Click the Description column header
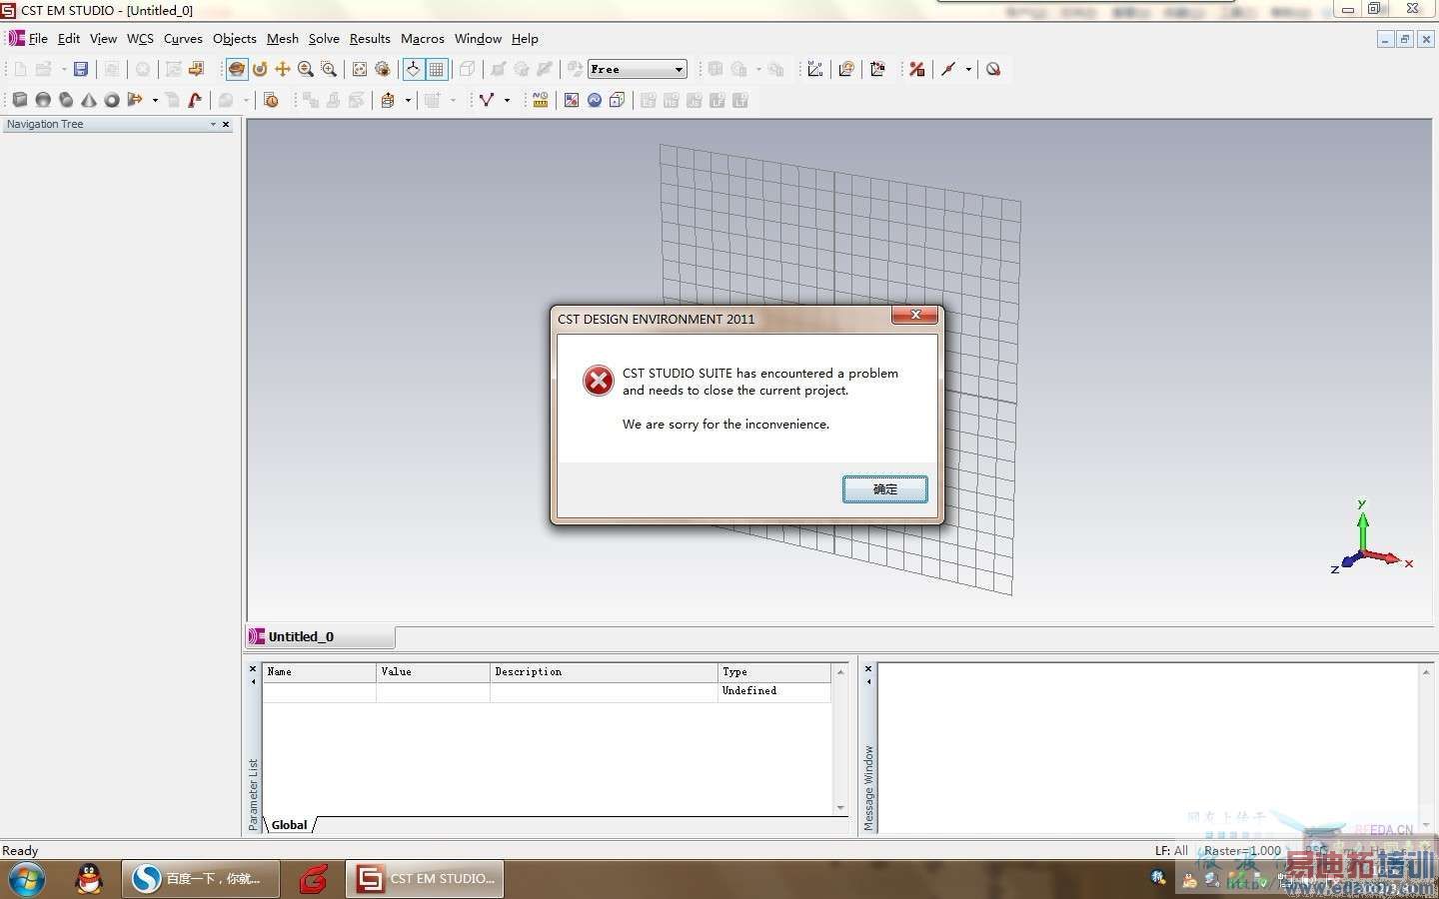Image resolution: width=1439 pixels, height=899 pixels. pos(604,672)
